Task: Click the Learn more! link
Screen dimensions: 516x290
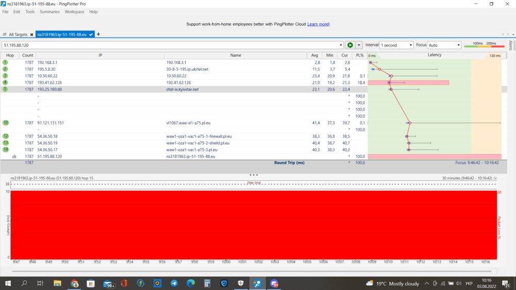Action: 318,24
